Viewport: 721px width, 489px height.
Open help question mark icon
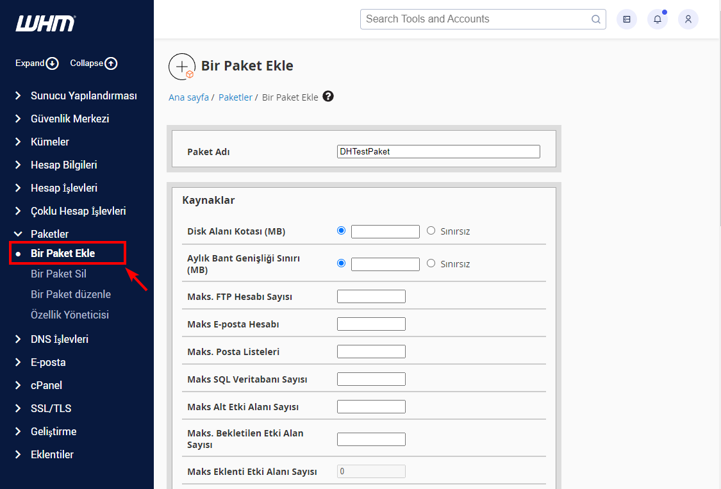[328, 97]
